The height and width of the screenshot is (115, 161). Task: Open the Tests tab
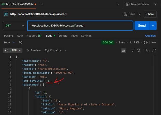click(x=74, y=36)
